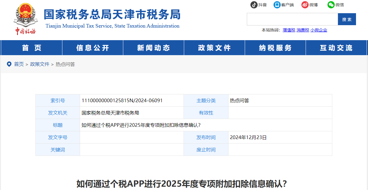Image resolution: width=368 pixels, height=190 pixels.
Task: Go to the 首页 navigation tab
Action: [x=31, y=48]
